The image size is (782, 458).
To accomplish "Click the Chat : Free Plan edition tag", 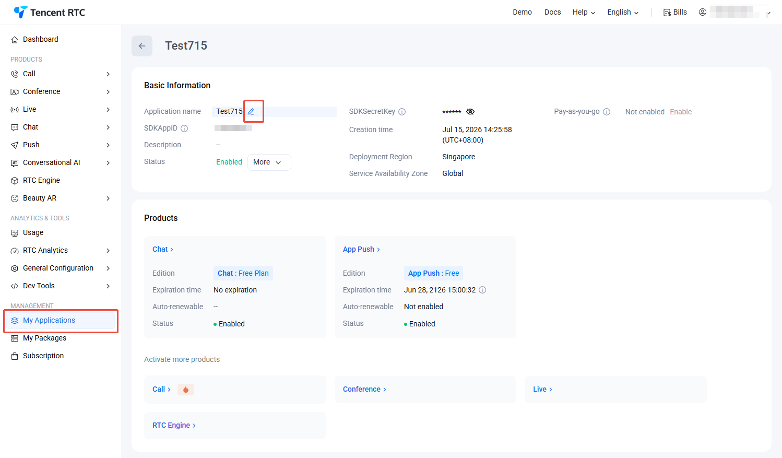I will coord(243,273).
